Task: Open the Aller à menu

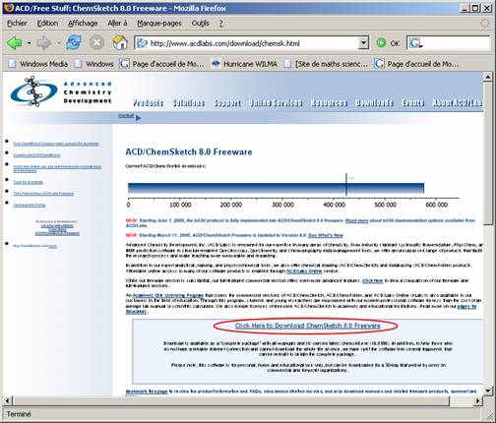Action: coord(117,24)
